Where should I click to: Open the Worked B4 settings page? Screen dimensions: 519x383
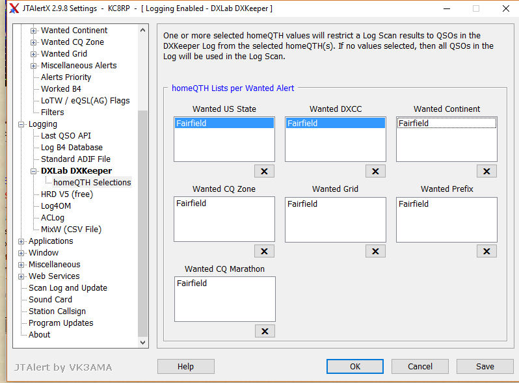[x=61, y=88]
